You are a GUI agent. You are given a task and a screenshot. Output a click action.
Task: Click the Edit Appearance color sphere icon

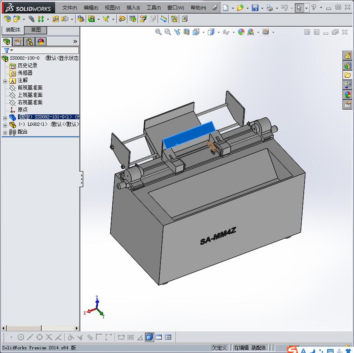pyautogui.click(x=241, y=32)
